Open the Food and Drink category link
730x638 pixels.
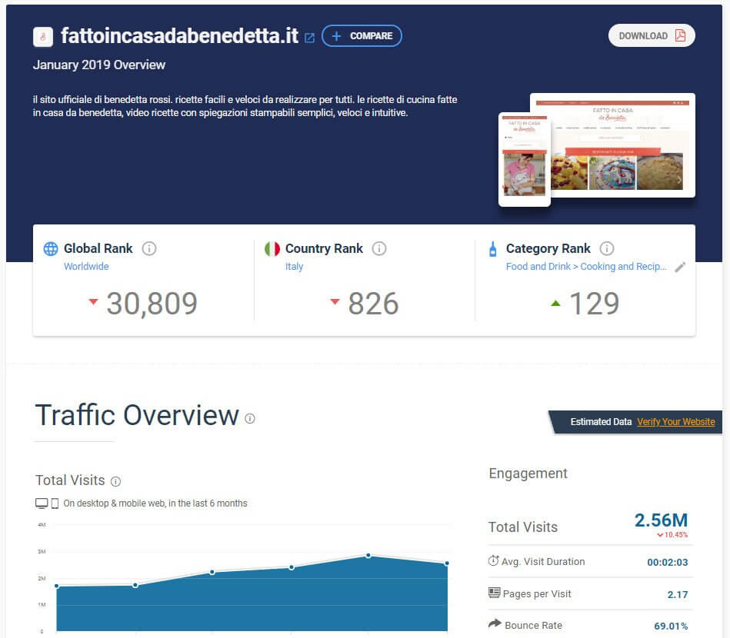click(x=586, y=267)
